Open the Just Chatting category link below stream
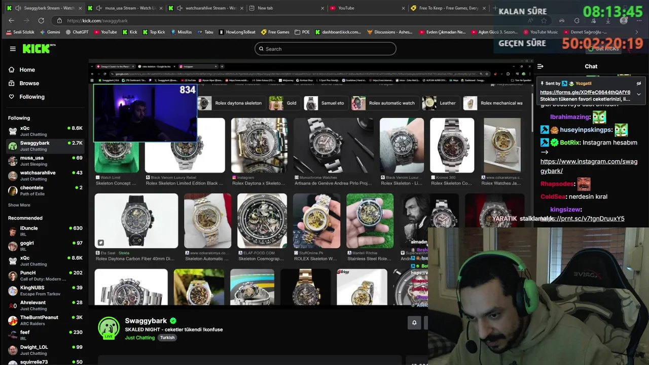Image resolution: width=649 pixels, height=365 pixels. point(140,338)
